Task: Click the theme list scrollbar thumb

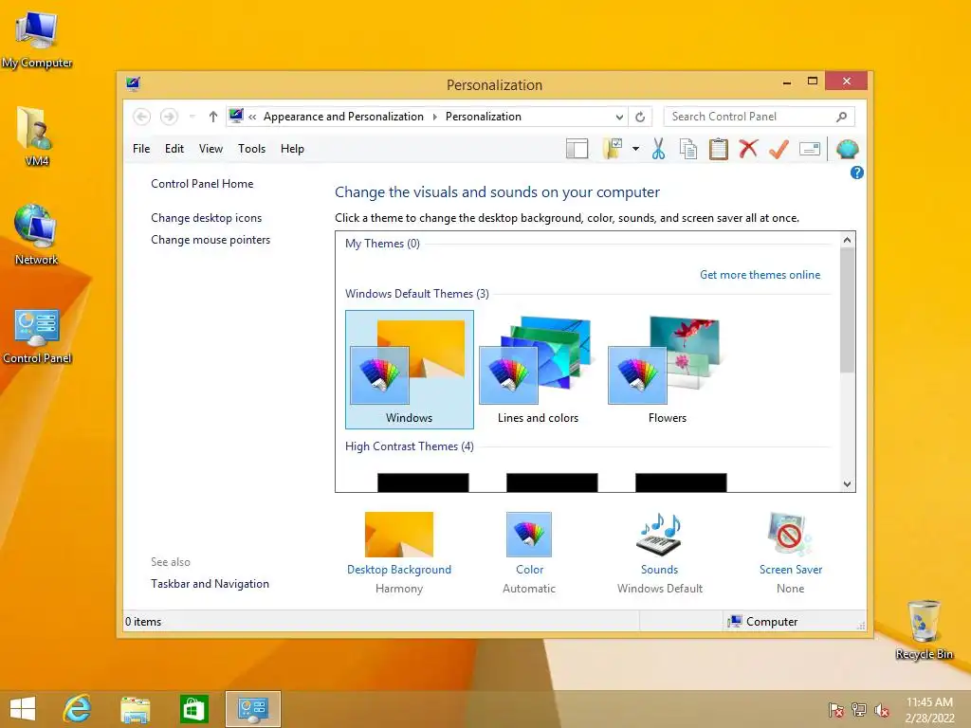Action: click(x=847, y=310)
